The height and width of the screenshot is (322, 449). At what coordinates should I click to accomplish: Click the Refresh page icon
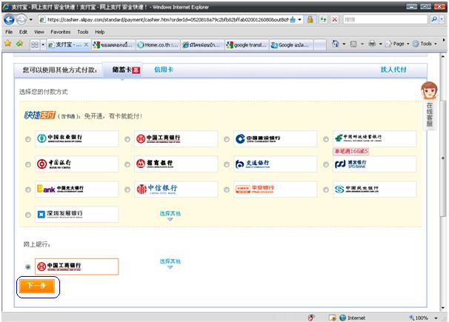[x=323, y=19]
